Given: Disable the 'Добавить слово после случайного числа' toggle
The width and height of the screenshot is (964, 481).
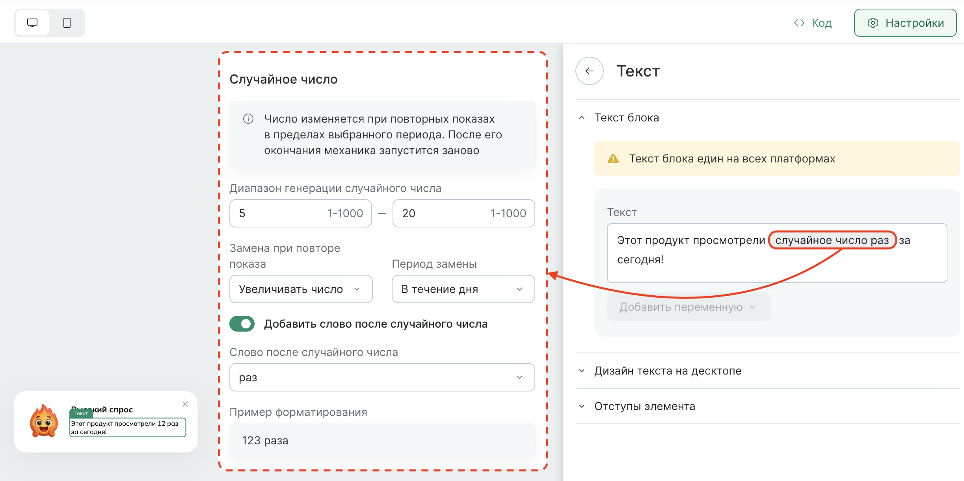Looking at the screenshot, I should (242, 323).
